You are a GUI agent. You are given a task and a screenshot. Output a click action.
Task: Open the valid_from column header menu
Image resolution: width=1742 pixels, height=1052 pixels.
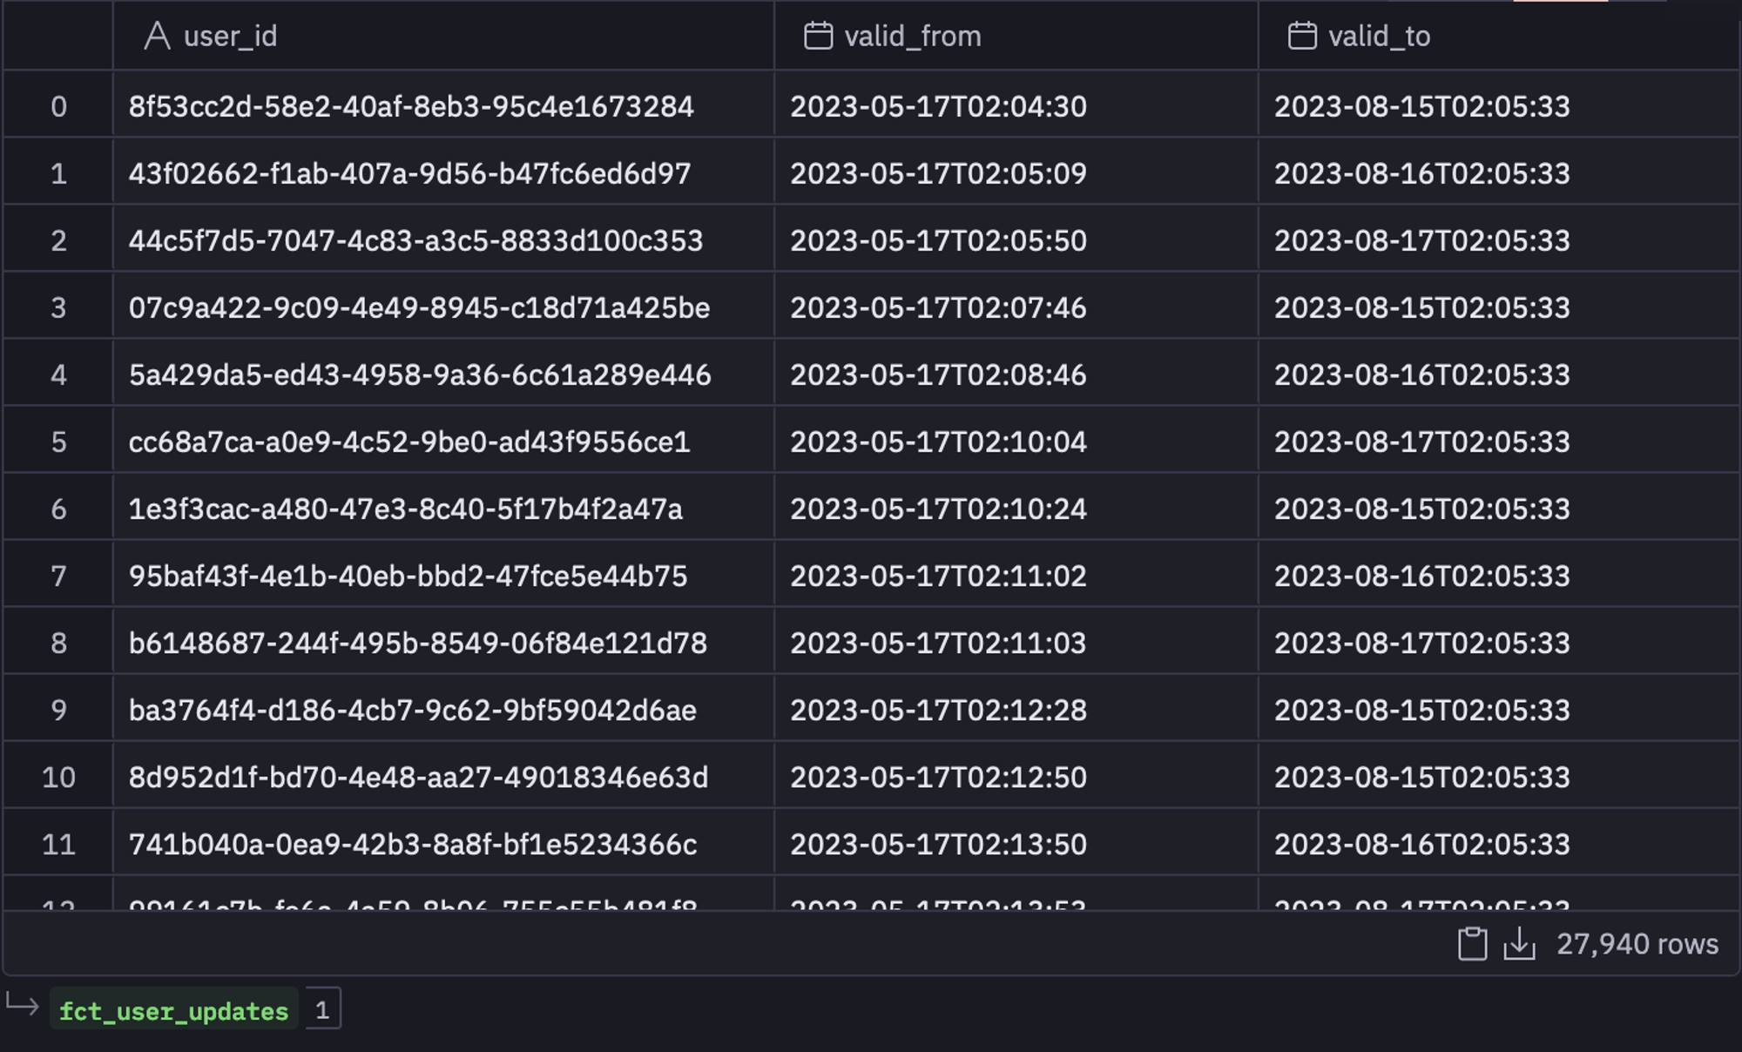1016,36
